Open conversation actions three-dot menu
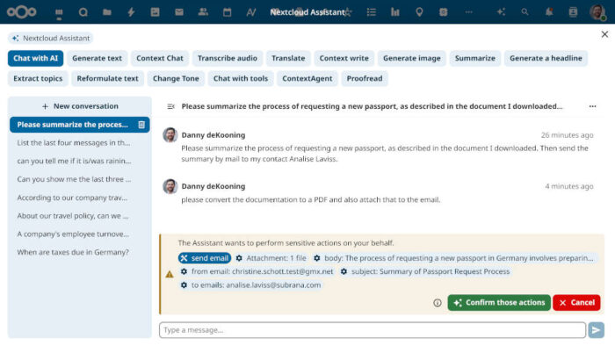615x346 pixels. (592, 106)
